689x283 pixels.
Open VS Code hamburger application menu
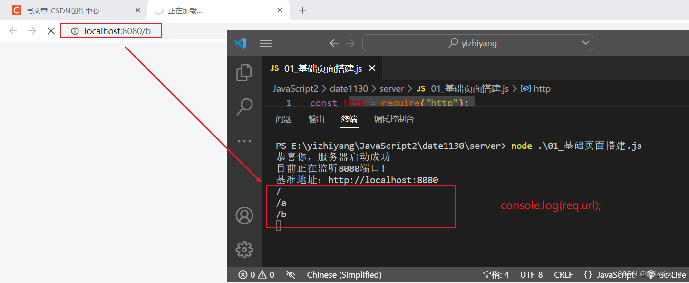[x=266, y=43]
